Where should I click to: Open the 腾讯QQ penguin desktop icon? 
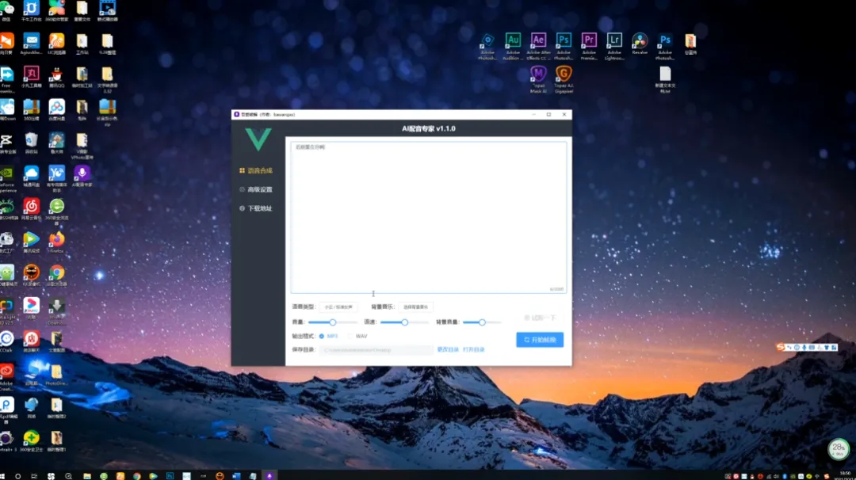pos(56,78)
